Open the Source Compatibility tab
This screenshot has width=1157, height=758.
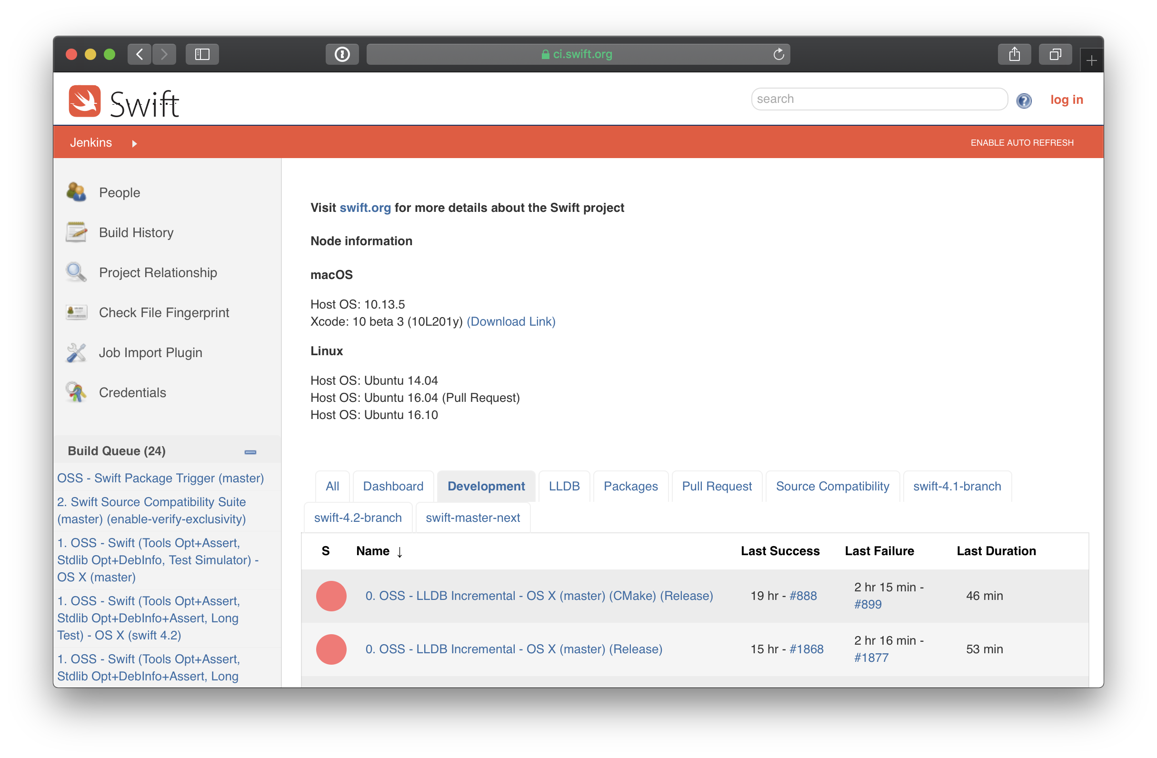(x=832, y=486)
